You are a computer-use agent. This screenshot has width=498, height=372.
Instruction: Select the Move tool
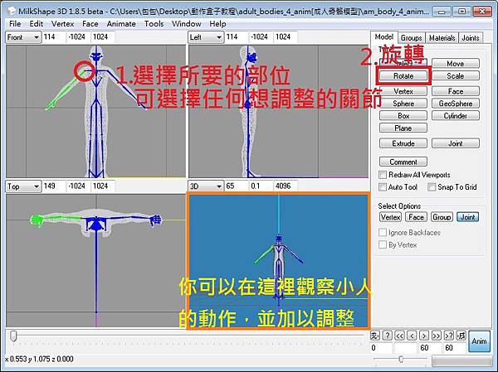click(456, 64)
